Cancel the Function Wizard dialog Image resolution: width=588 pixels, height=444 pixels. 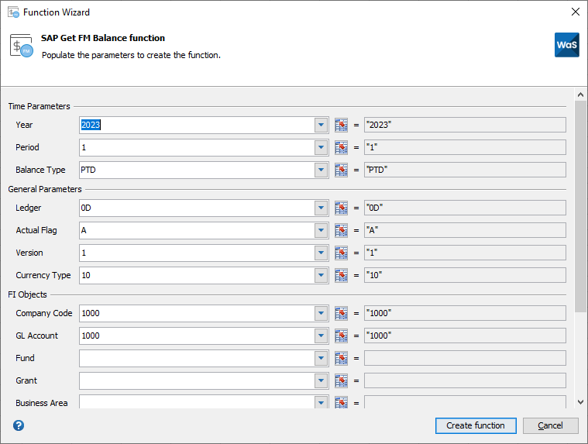(550, 425)
